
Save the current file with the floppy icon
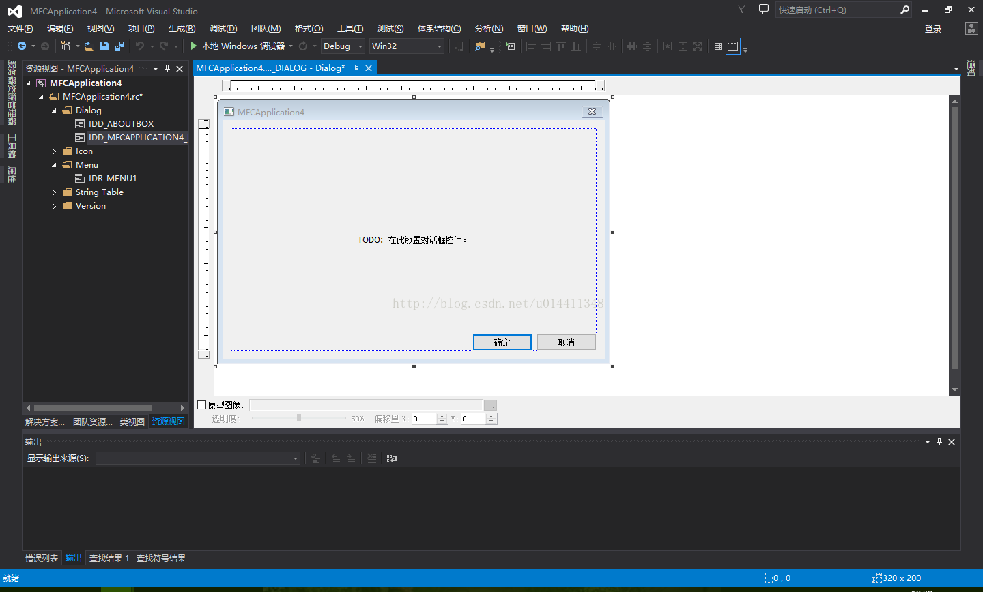(104, 46)
